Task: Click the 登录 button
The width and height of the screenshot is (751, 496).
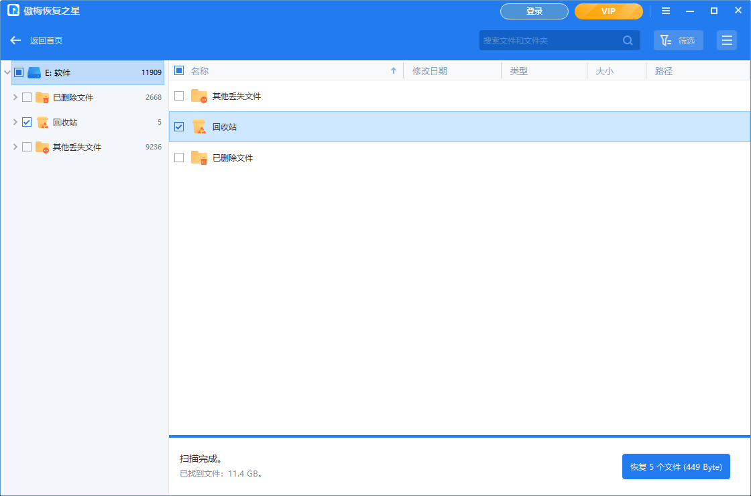Action: click(534, 11)
